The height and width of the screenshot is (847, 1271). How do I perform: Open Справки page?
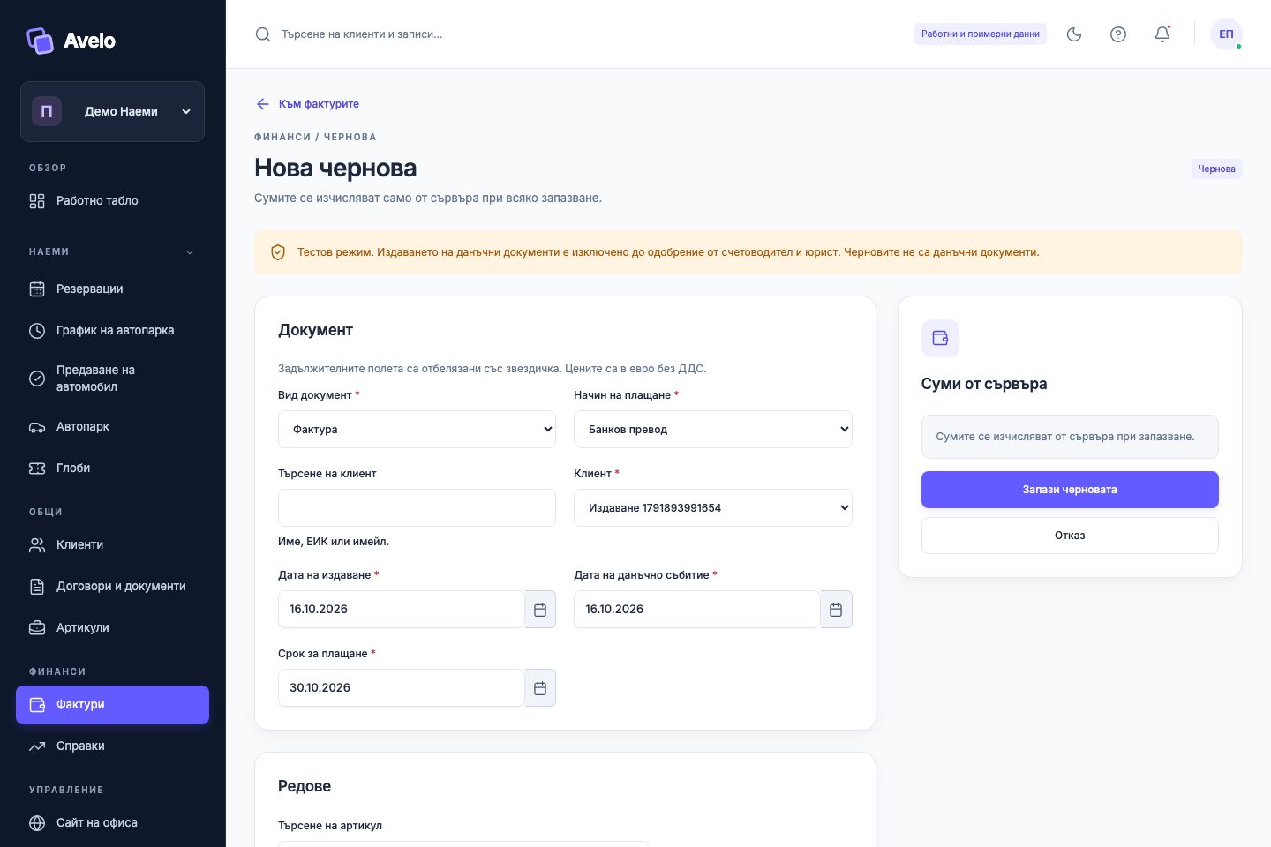[x=112, y=746]
